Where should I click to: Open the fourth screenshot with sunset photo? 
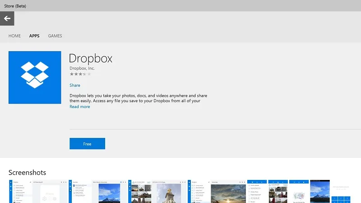[217, 191]
